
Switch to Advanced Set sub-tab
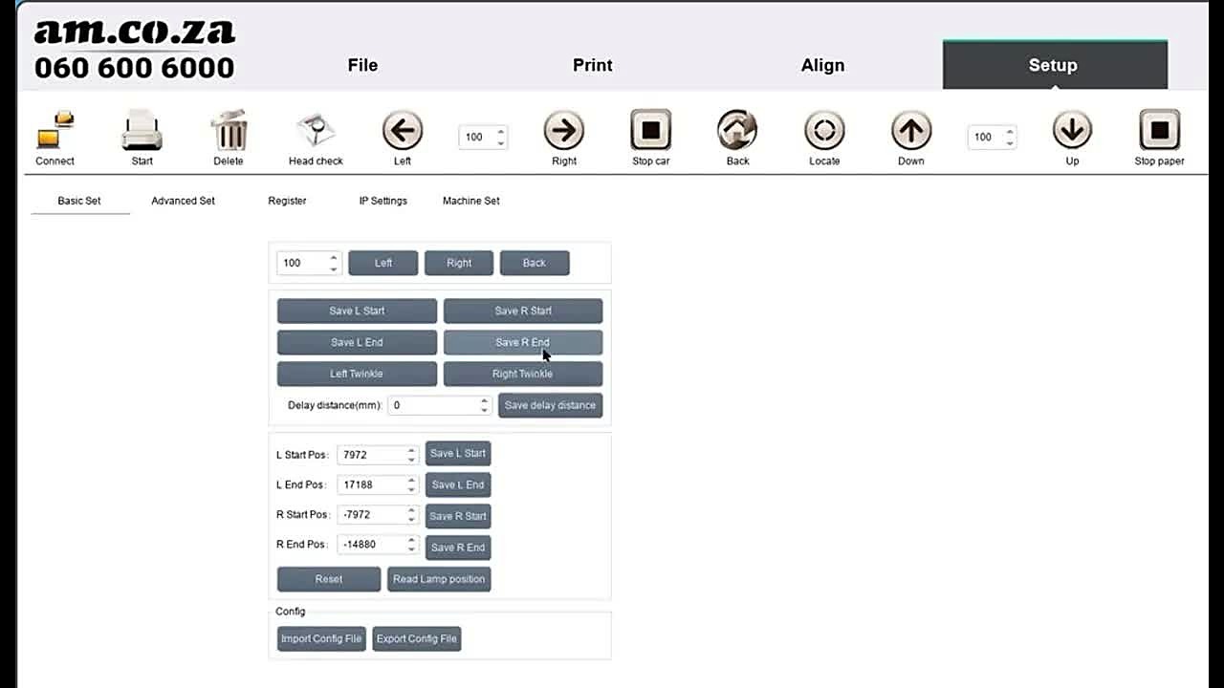pyautogui.click(x=183, y=201)
